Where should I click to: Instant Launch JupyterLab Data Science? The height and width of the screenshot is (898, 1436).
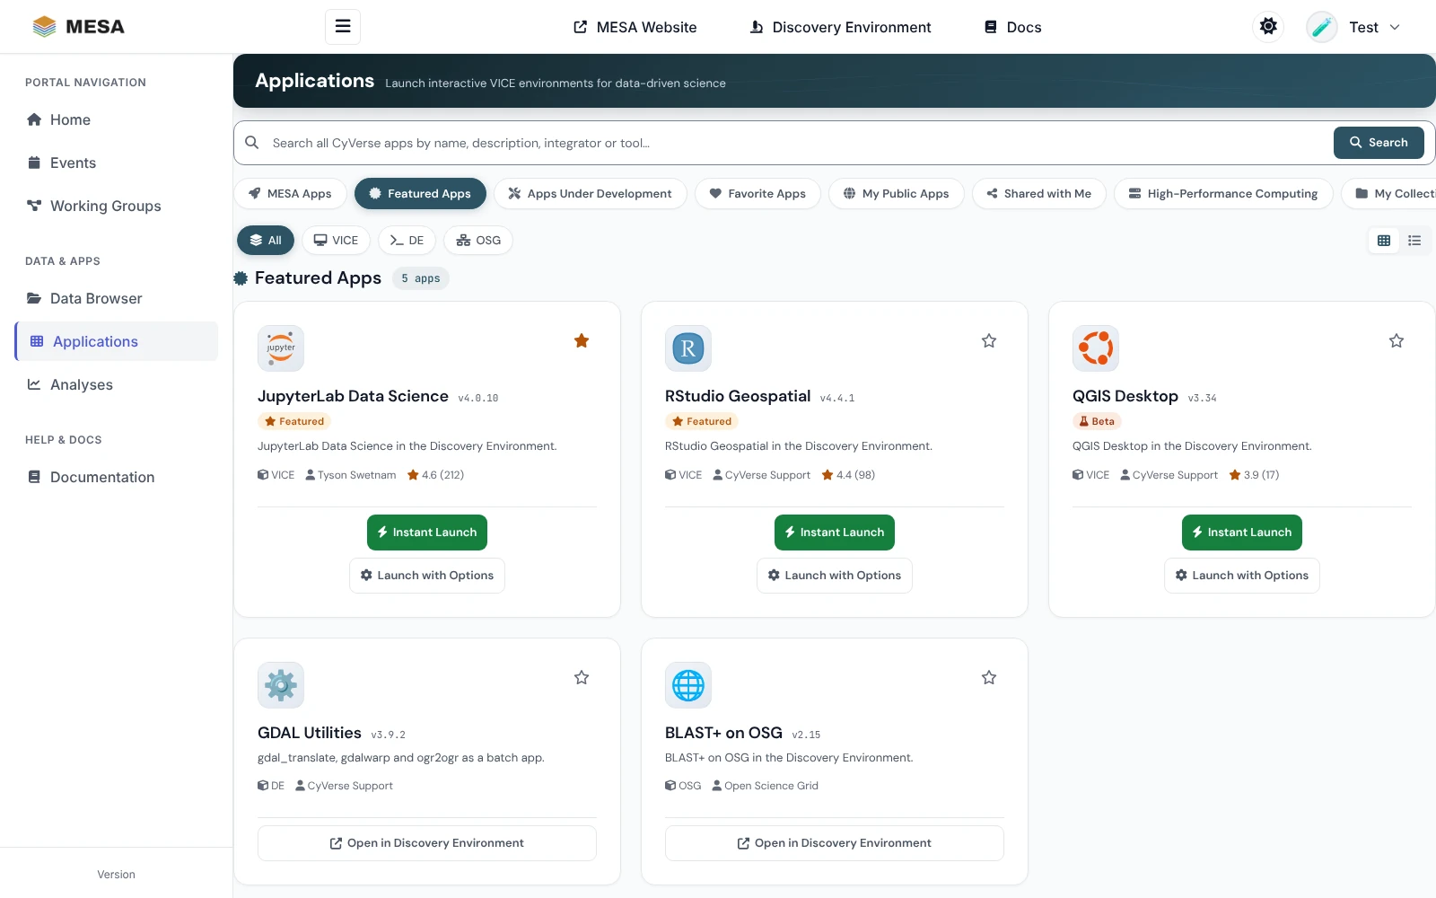click(x=427, y=533)
